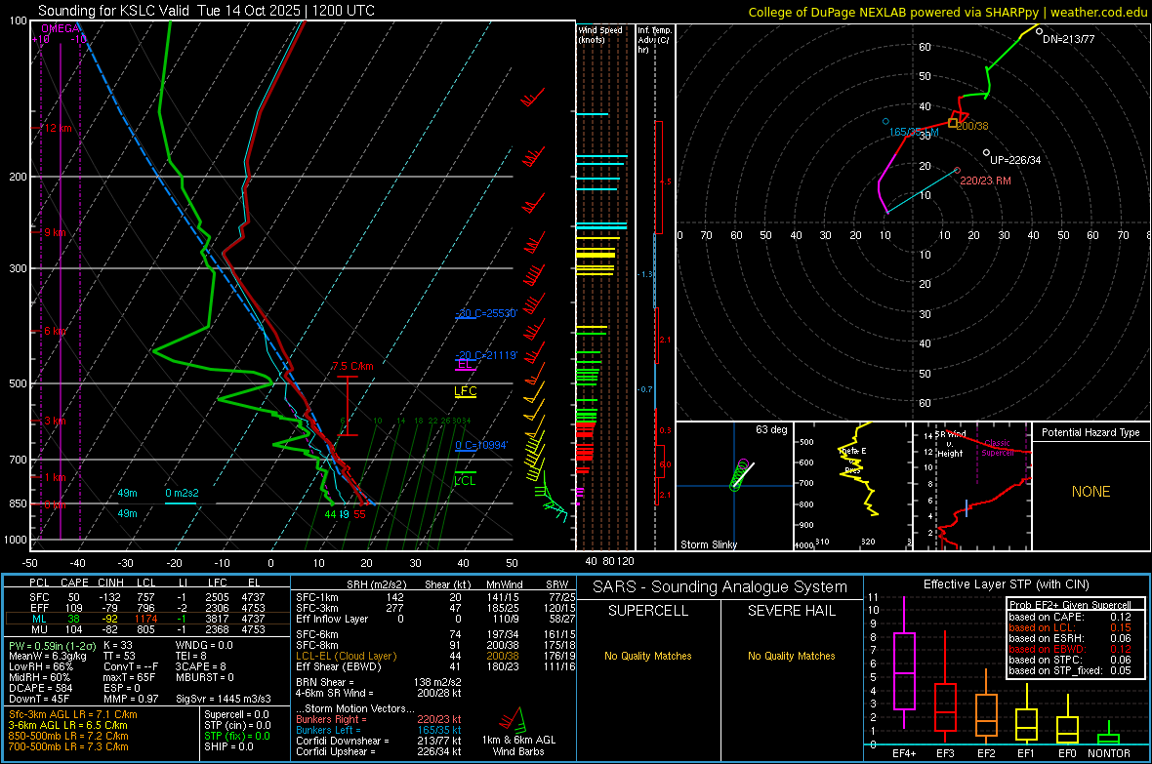Click the Bunkers right mover 220/23 RM hodograph label
This screenshot has height=764, width=1152.
coord(985,181)
